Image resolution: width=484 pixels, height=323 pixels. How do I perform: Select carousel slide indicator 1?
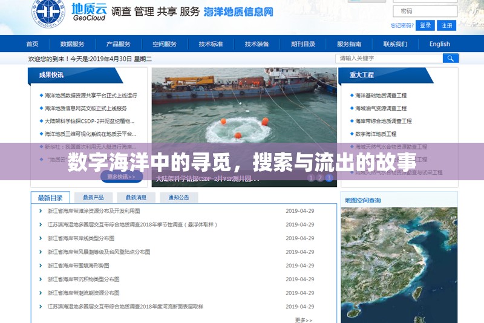pyautogui.click(x=311, y=178)
